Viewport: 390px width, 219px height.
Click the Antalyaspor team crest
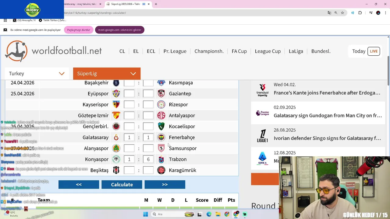[x=161, y=115]
